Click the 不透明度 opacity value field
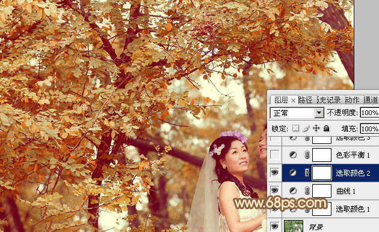 (369, 113)
